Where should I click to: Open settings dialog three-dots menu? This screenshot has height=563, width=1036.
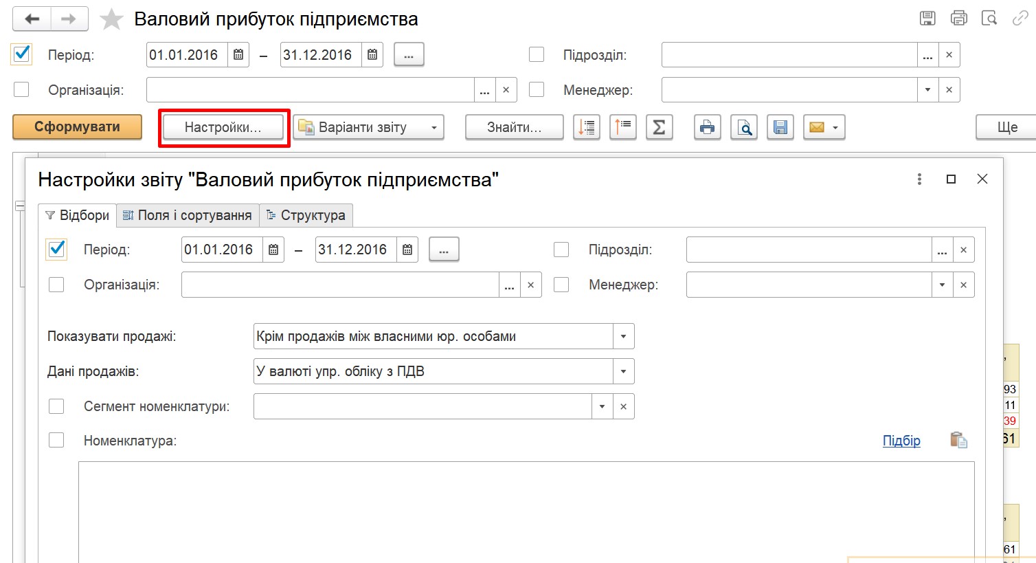[919, 179]
